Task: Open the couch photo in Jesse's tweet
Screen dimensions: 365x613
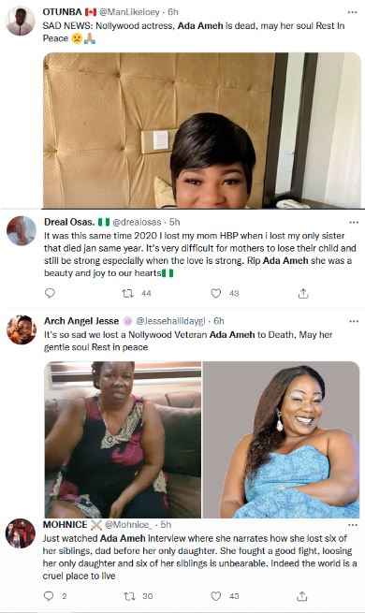Action: pyautogui.click(x=123, y=440)
